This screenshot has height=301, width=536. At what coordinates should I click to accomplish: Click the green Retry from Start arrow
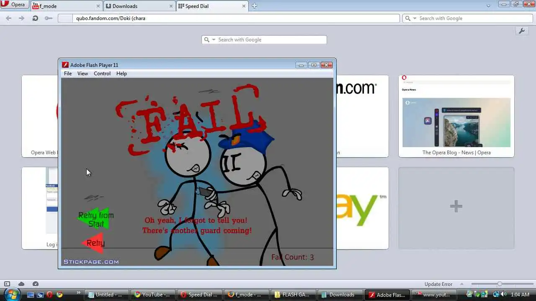(96, 219)
